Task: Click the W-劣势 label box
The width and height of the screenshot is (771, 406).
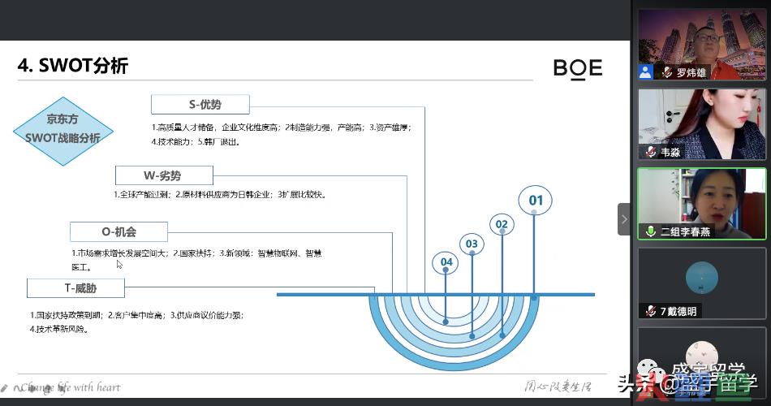Action: [164, 175]
